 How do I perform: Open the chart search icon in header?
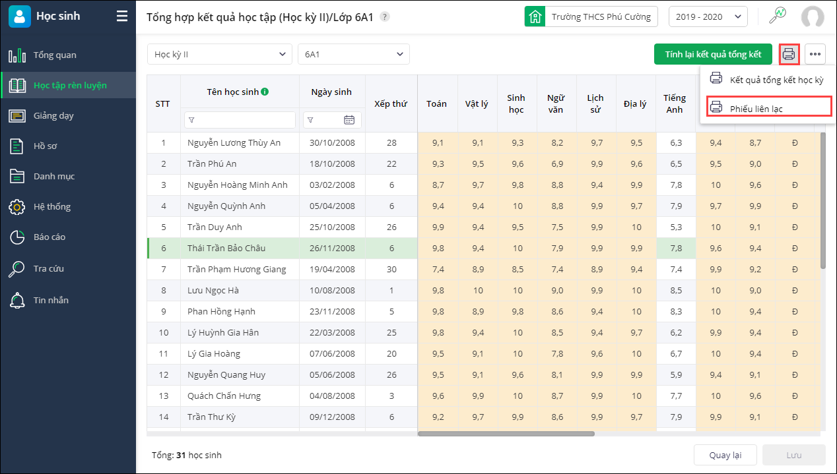coord(778,16)
